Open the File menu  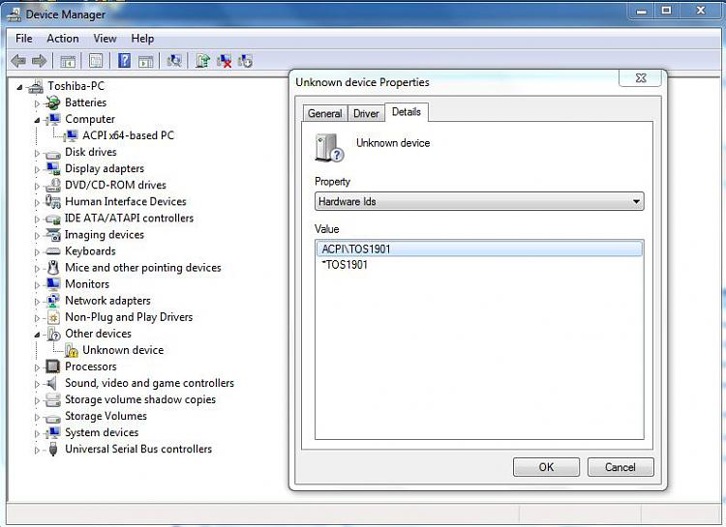23,39
